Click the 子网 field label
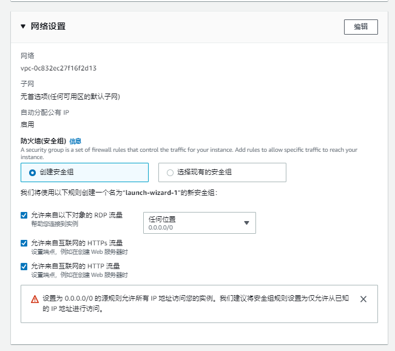Viewport: 395px width, 351px height. pos(27,84)
